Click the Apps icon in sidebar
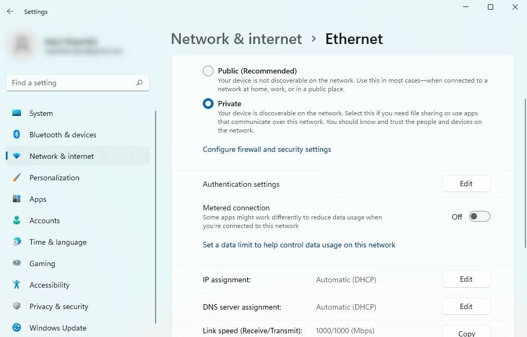Viewport: 527px width, 337px height. [17, 199]
